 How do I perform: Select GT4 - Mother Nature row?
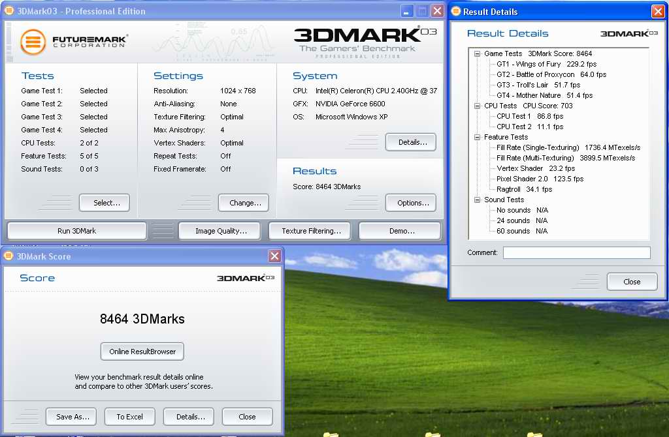[x=544, y=95]
